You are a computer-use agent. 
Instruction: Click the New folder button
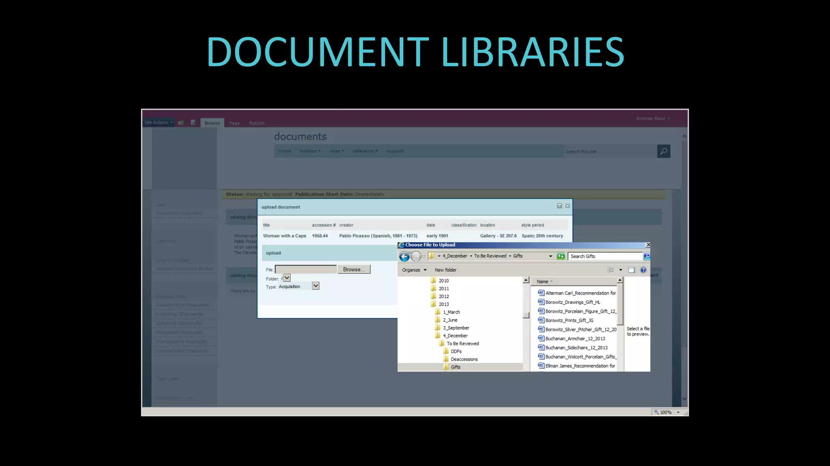tap(445, 270)
